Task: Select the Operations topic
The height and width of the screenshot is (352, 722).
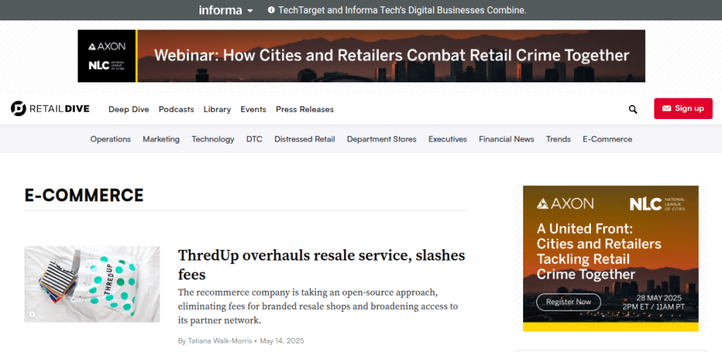Action: coord(111,139)
